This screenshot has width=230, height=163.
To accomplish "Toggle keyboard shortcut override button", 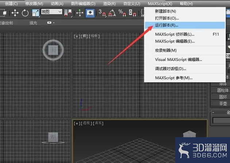I will tap(90, 13).
